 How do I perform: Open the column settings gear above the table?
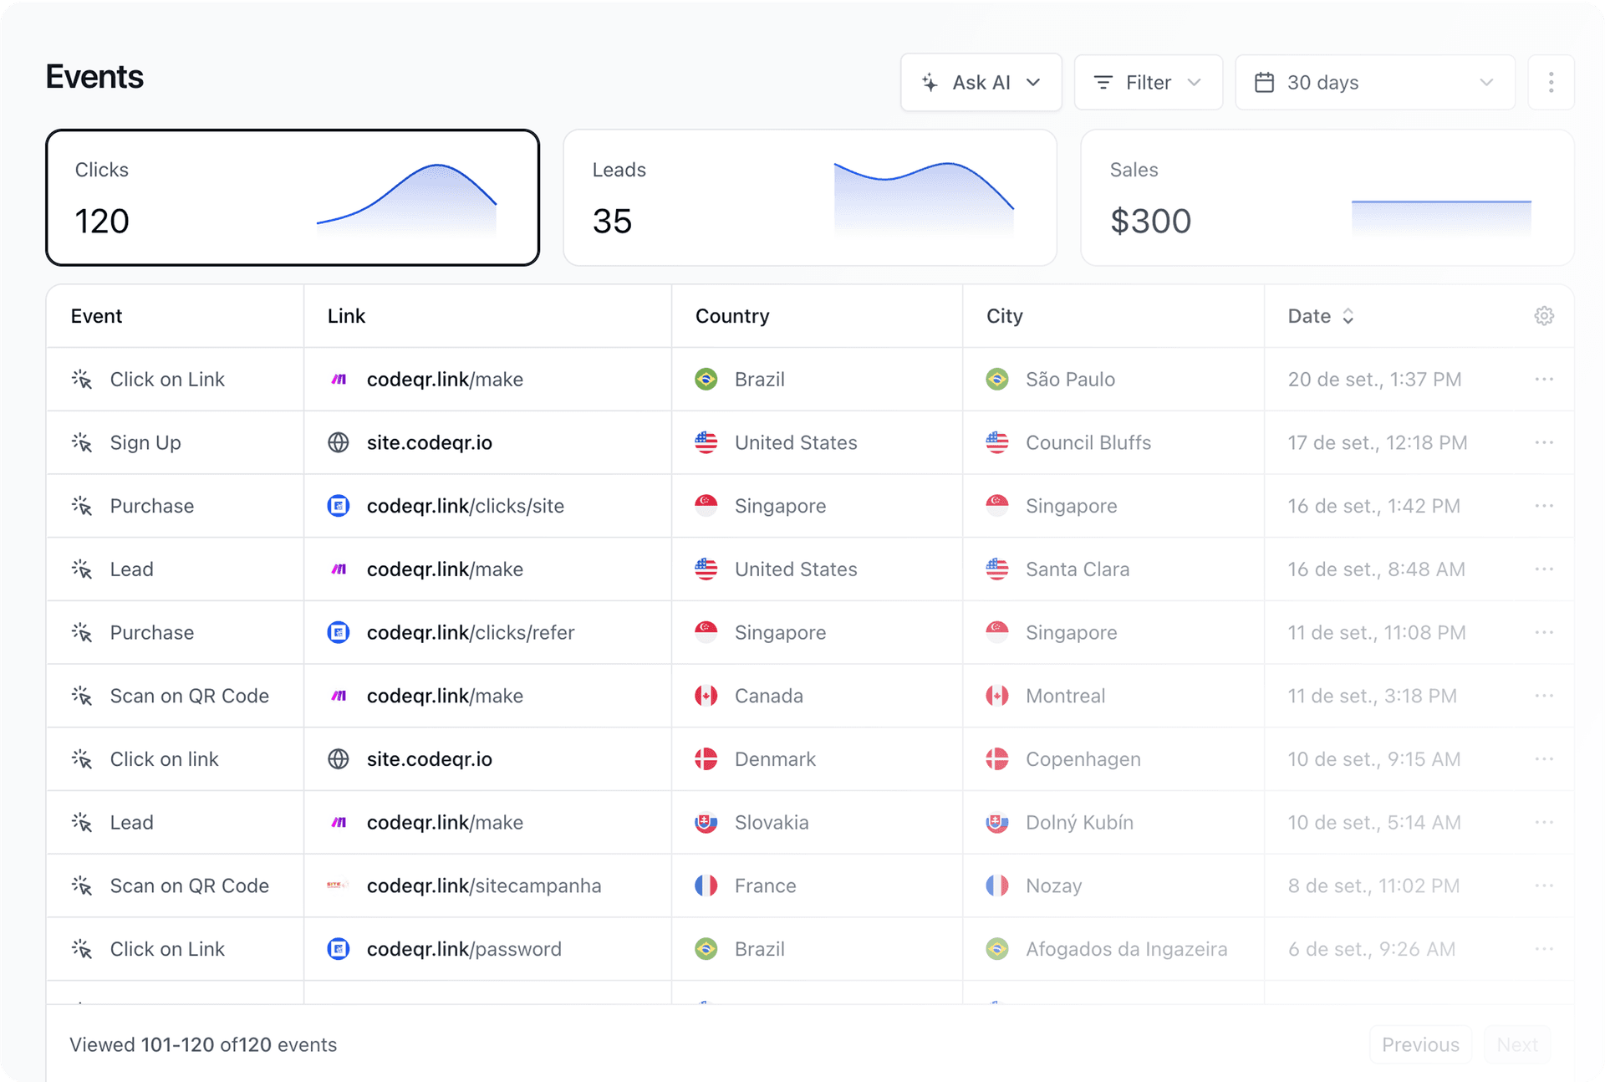(1544, 315)
